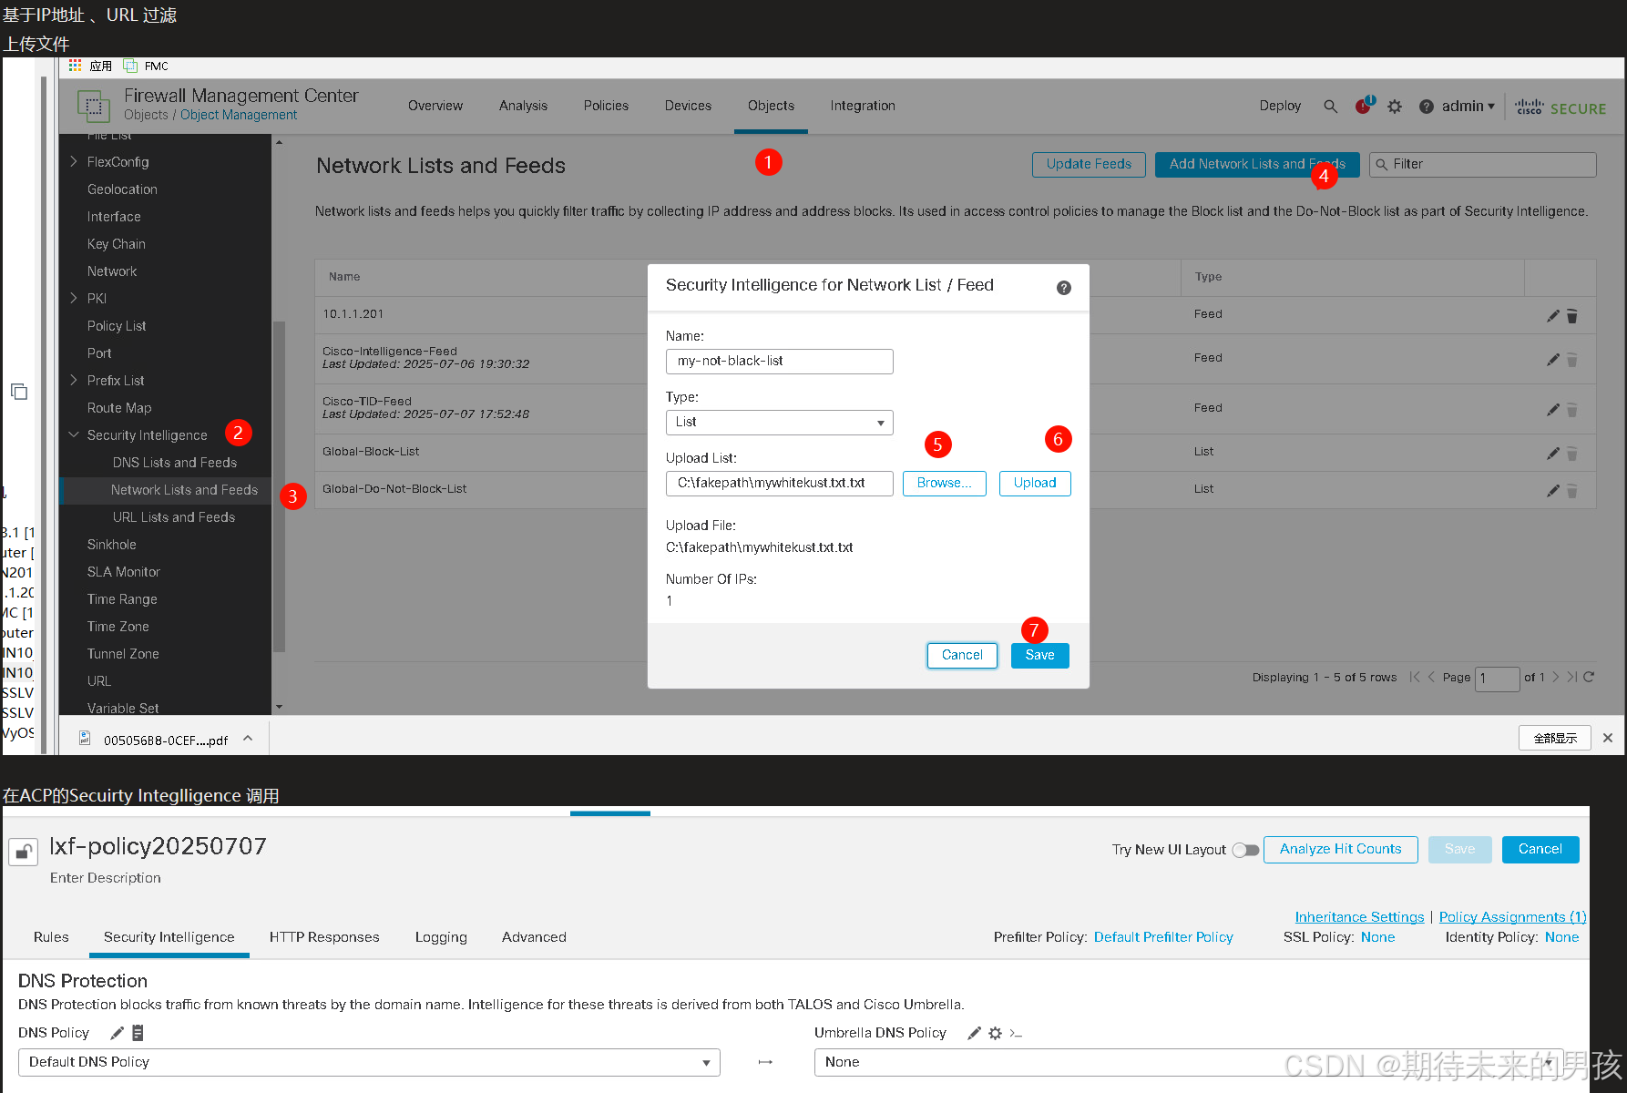Cancel the network list dialog
The image size is (1627, 1093).
(962, 655)
